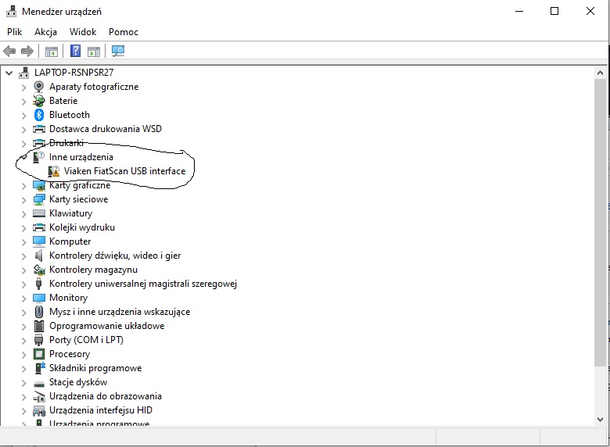
Task: Open the Widok menu
Action: click(83, 32)
